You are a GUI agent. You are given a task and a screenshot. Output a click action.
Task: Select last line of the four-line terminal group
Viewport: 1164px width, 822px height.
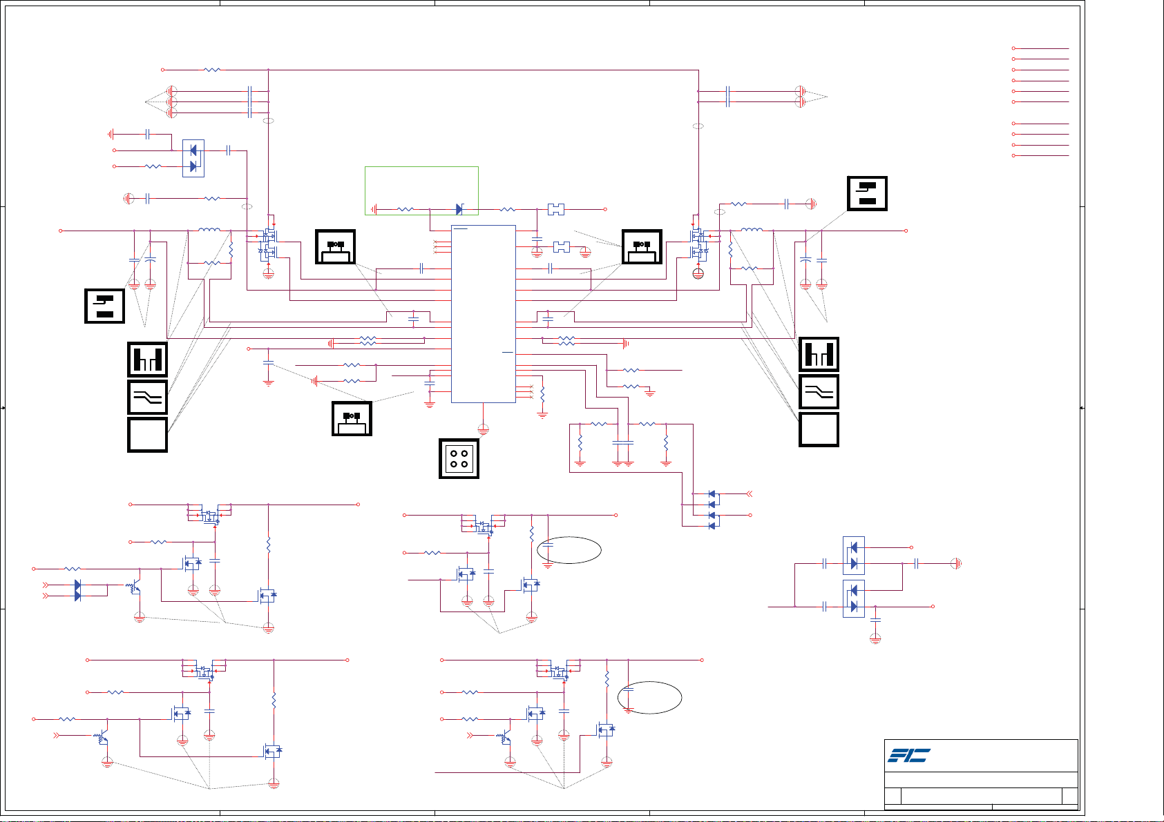[x=1041, y=156]
